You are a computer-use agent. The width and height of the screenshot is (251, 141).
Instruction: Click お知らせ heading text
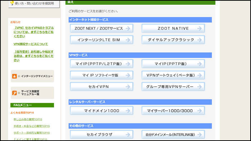coord(15,22)
